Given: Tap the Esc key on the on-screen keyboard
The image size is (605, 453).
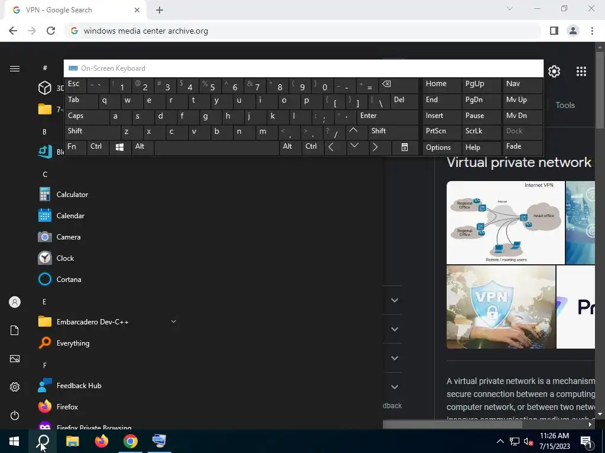Looking at the screenshot, I should (x=76, y=85).
